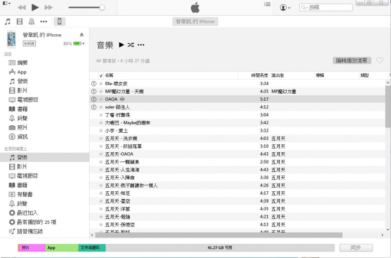This screenshot has height=258, width=391.
Task: Click the 照片 storage segment in capacity bar
Action: click(x=31, y=248)
